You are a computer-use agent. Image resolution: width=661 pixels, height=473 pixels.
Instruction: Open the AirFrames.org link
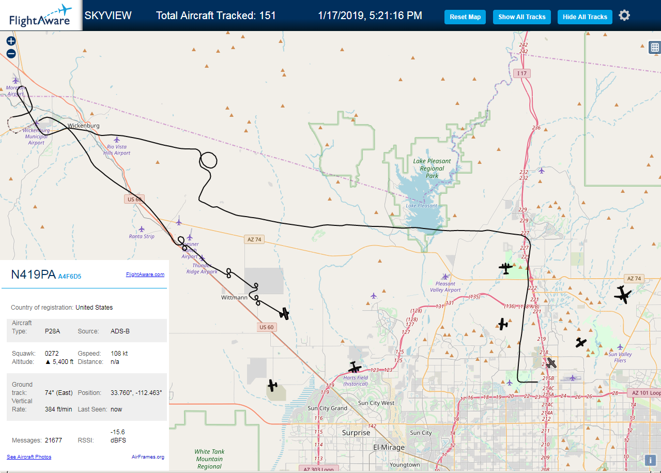click(148, 457)
